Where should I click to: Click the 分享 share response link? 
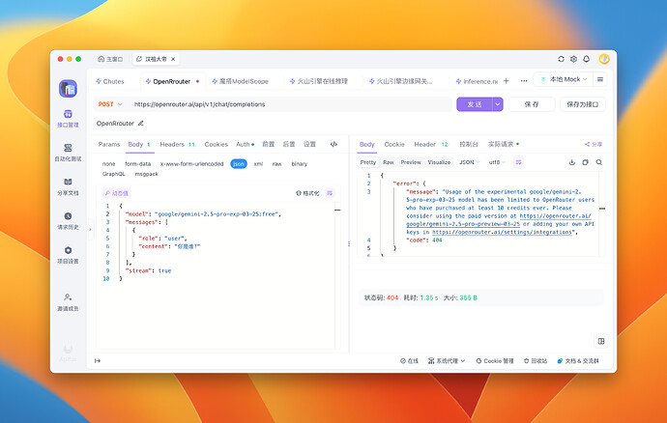tap(594, 145)
